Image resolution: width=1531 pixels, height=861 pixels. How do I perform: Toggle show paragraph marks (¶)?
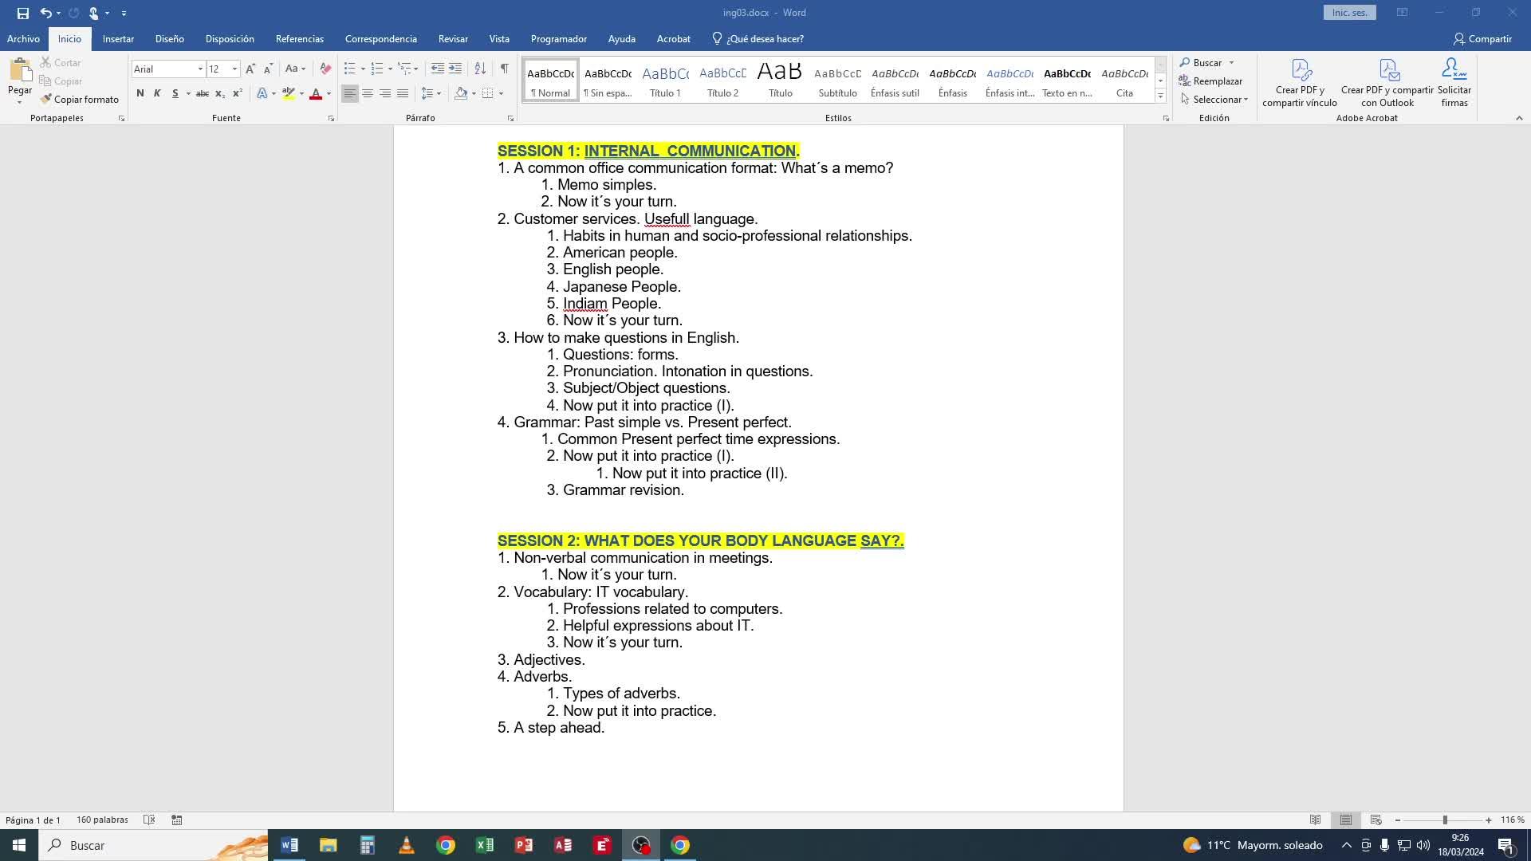504,69
